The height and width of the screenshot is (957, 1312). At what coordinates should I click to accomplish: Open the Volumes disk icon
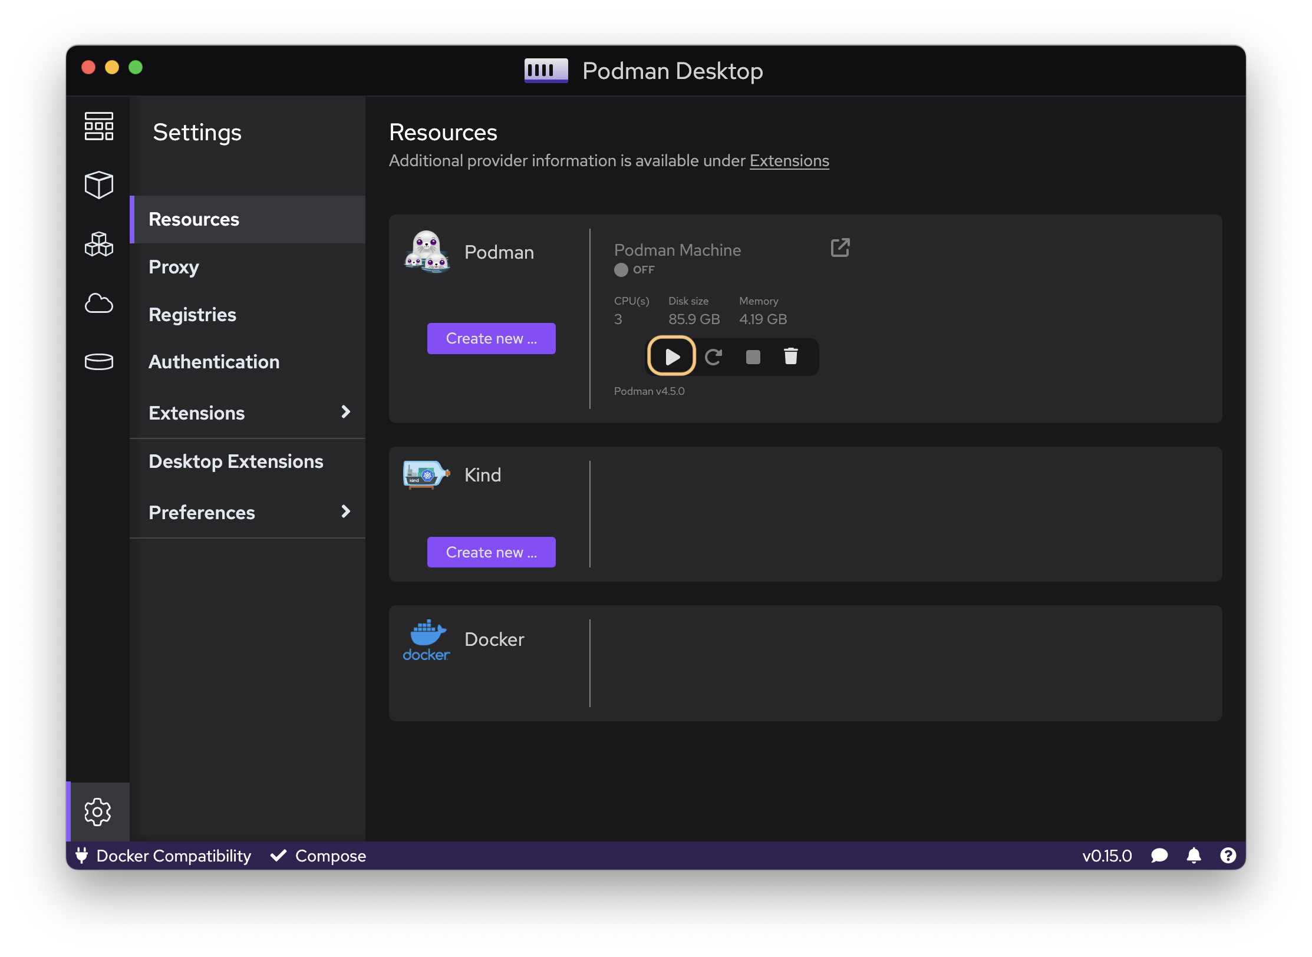(98, 361)
